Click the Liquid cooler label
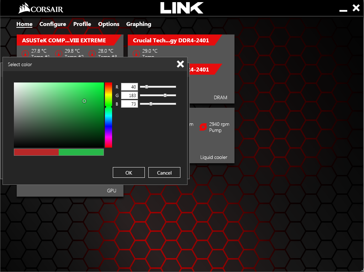This screenshot has height=272, width=364. 213,157
